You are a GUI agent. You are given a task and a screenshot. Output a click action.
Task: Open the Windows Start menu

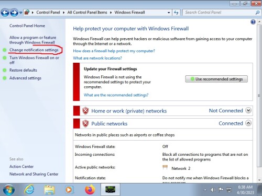pyautogui.click(x=9, y=190)
